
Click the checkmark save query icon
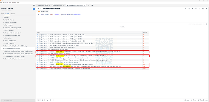[x=186, y=9]
